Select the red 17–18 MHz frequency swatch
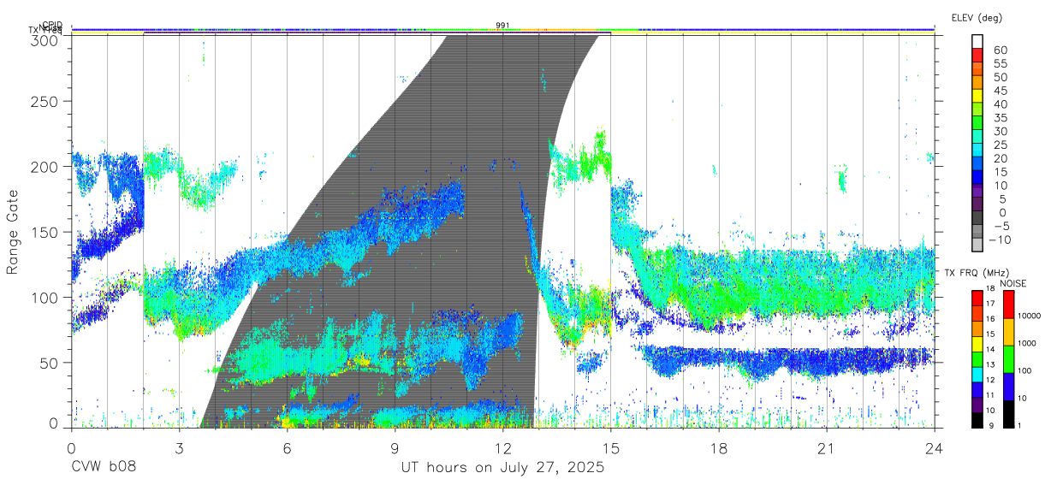Viewport: 1051px width, 485px height. pos(977,298)
